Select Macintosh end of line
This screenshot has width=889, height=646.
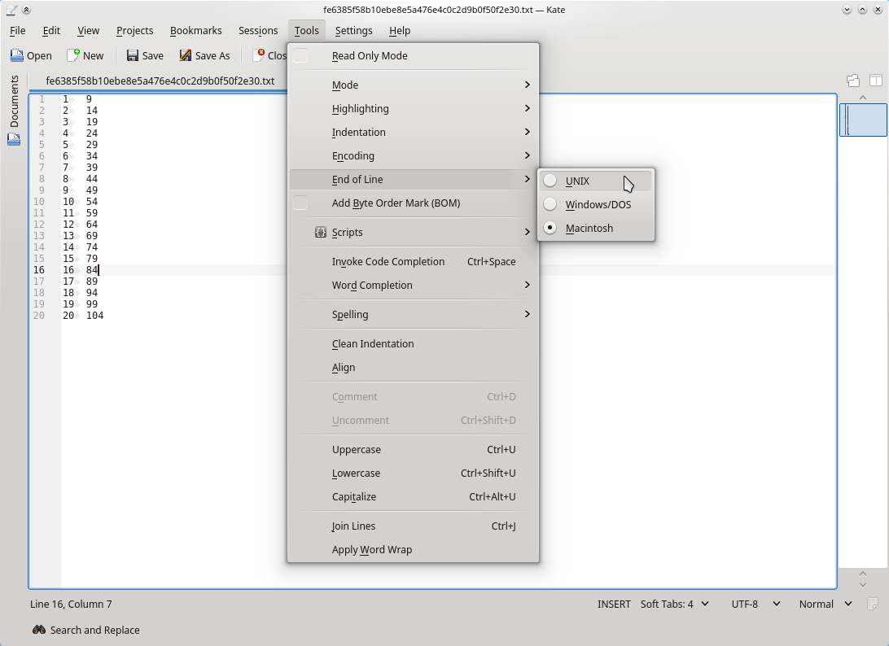pos(596,229)
